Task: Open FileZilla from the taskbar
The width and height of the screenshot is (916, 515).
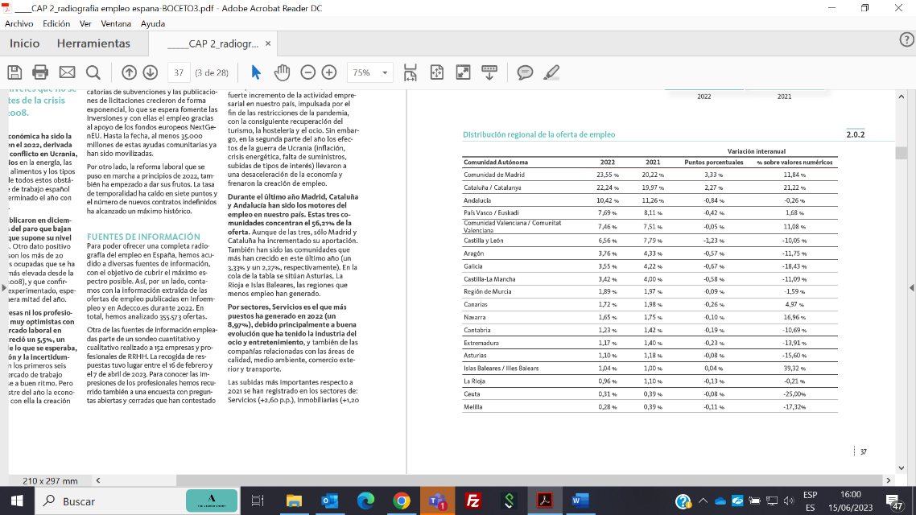Action: tap(473, 501)
